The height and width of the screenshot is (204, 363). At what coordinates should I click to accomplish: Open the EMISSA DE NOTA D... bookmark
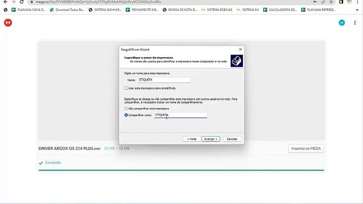click(x=180, y=10)
